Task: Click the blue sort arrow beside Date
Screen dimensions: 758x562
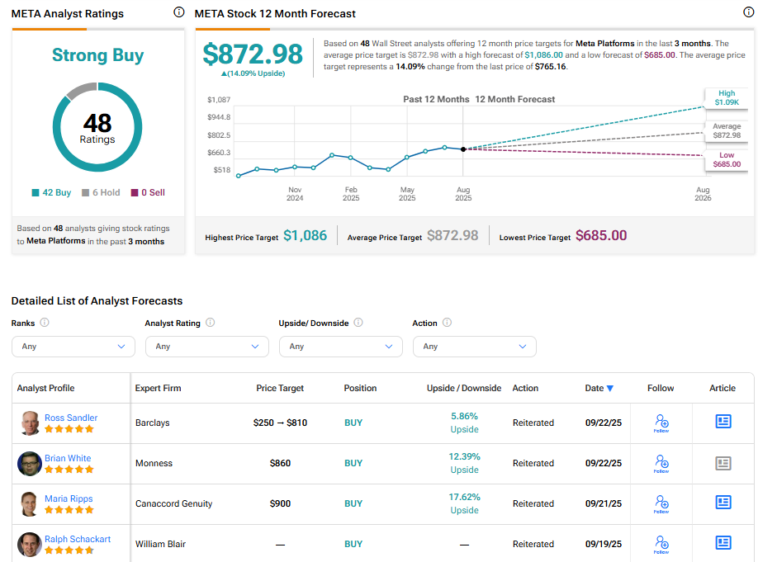Action: (x=610, y=389)
